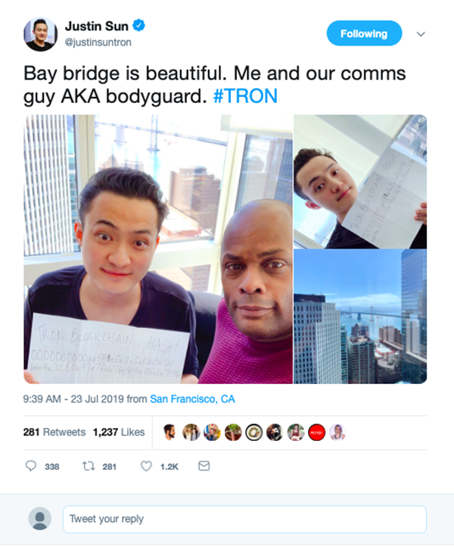The width and height of the screenshot is (454, 547).
Task: Open the top-right photo with paper
Action: point(360,182)
